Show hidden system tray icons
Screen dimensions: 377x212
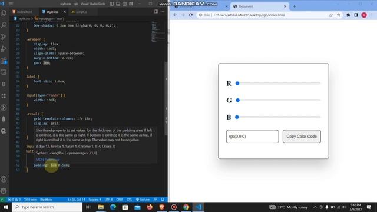(315, 207)
